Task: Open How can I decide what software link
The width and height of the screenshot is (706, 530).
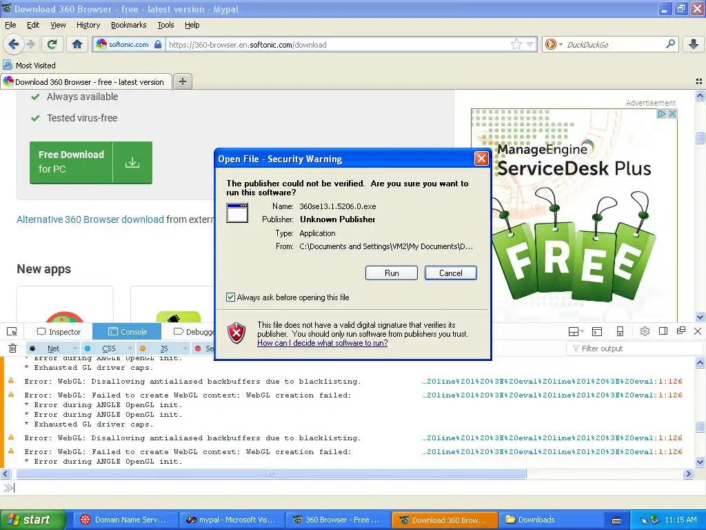Action: (323, 343)
